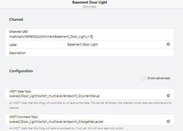Click the Show advanced label text
The width and height of the screenshot is (183, 131).
coord(158,78)
